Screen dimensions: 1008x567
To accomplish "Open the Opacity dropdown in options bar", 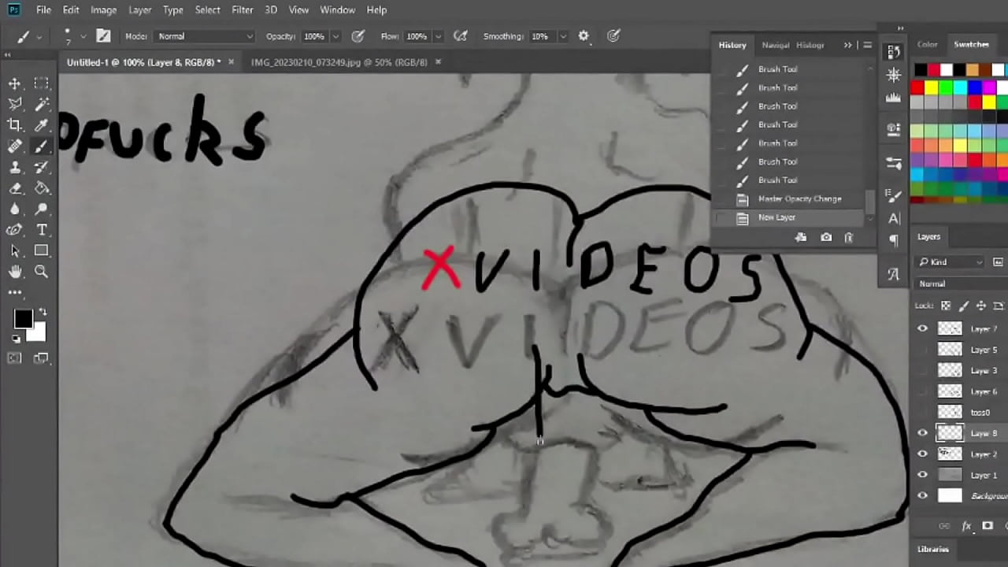I will point(335,35).
